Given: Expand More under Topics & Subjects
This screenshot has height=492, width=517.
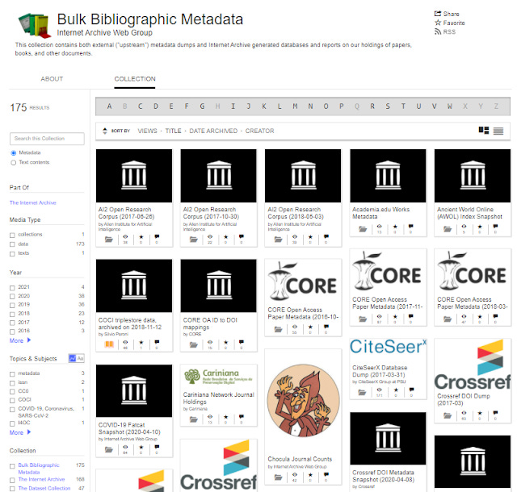Looking at the screenshot, I should pyautogui.click(x=20, y=432).
